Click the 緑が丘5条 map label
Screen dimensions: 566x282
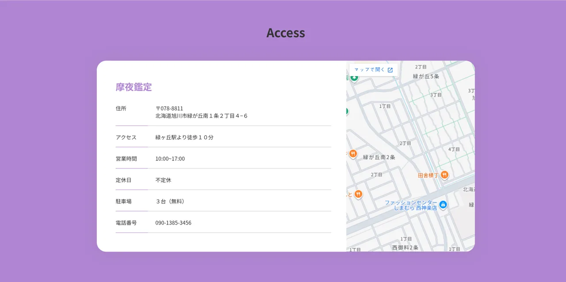[x=426, y=76]
